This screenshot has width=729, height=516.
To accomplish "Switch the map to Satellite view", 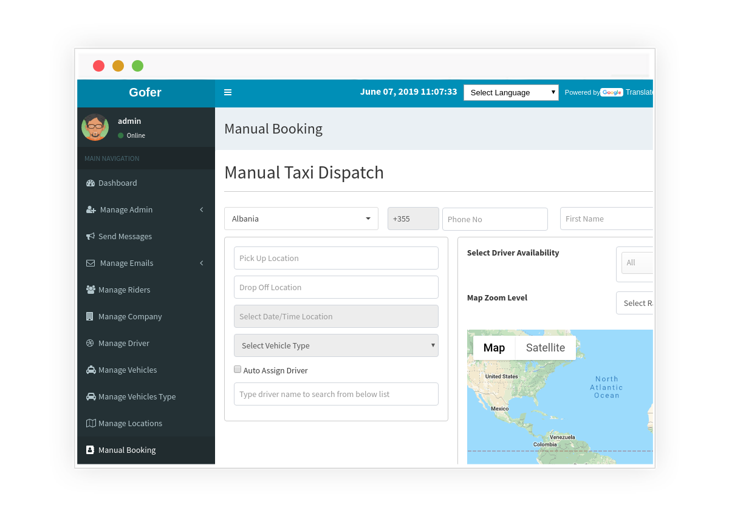I will click(x=546, y=348).
